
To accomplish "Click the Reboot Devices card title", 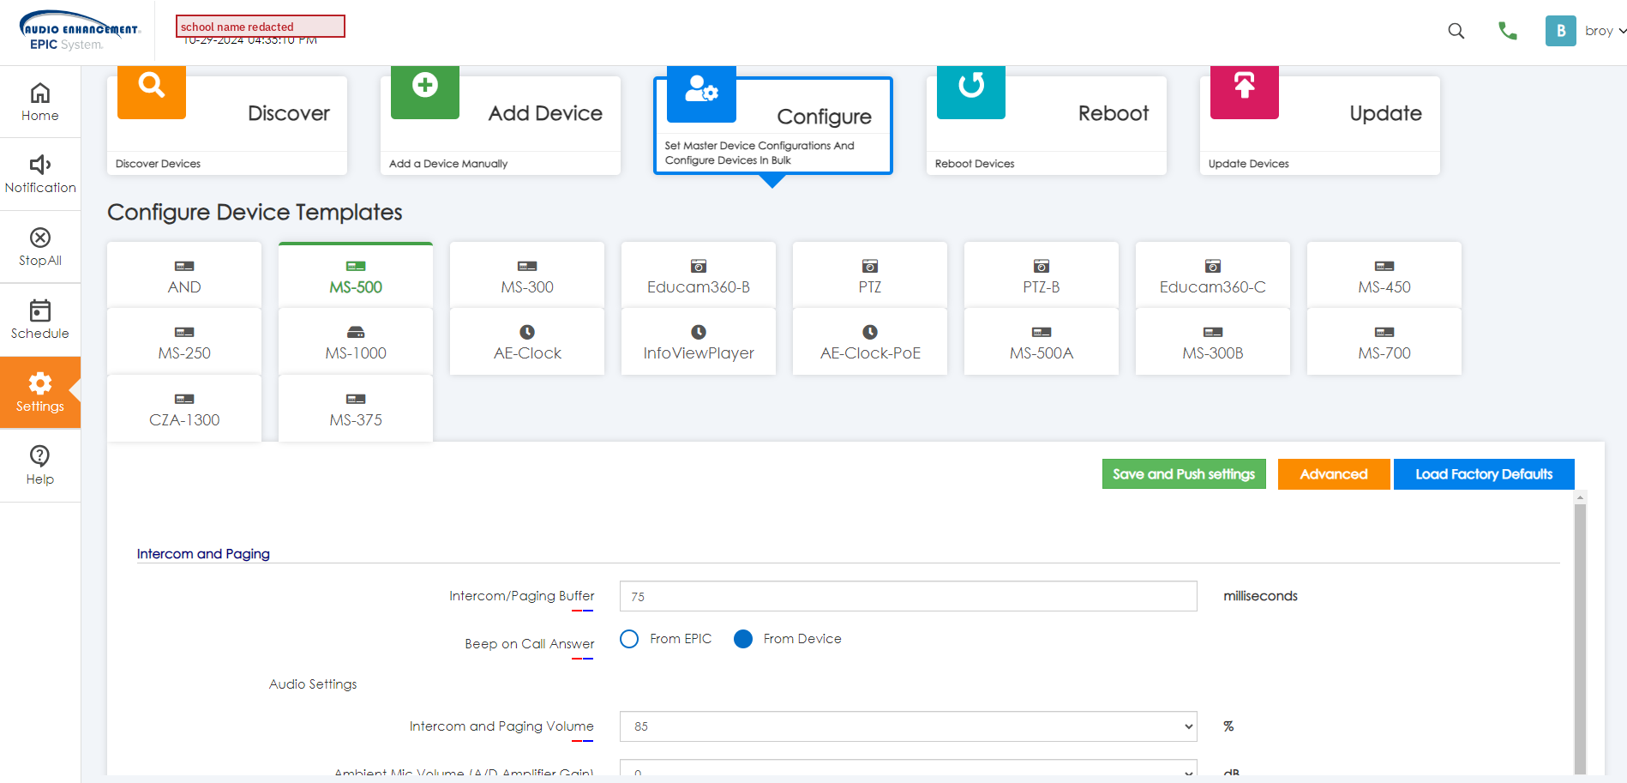I will (x=1114, y=113).
